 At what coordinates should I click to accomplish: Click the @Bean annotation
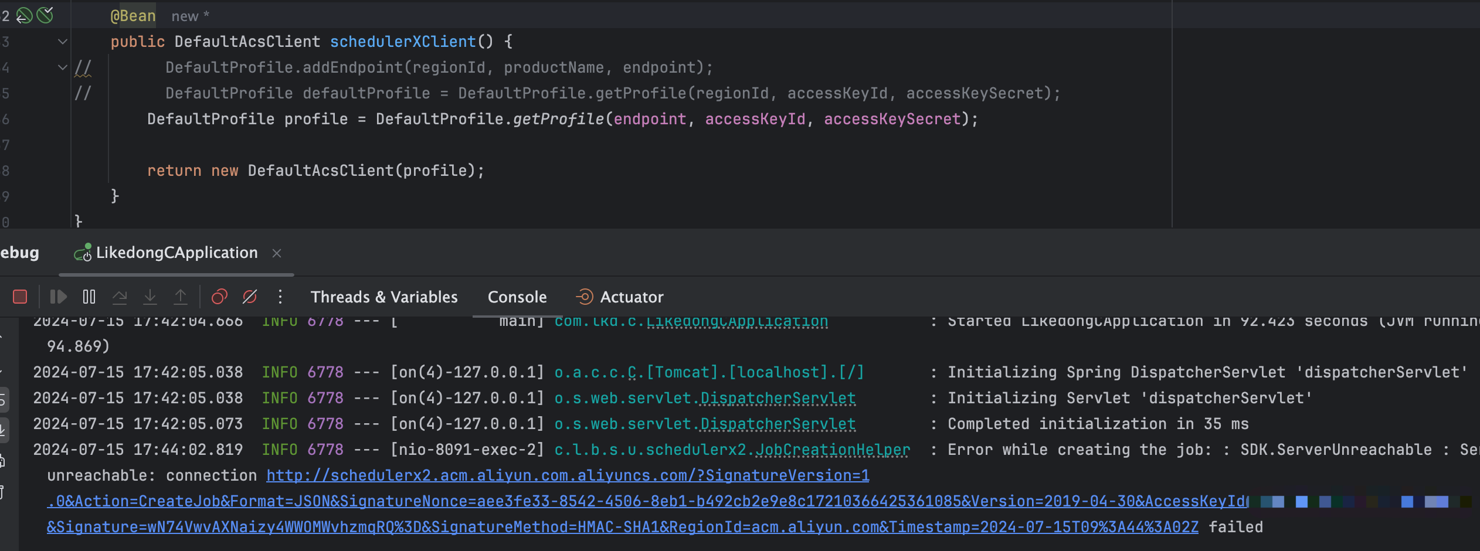(133, 16)
